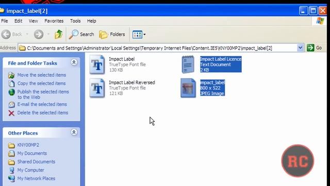The height and width of the screenshot is (186, 330).
Task: Click Delete the selected items link
Action: click(42, 113)
